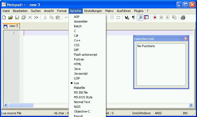
Task: Select the new 3 document tab
Action: click(x=11, y=26)
